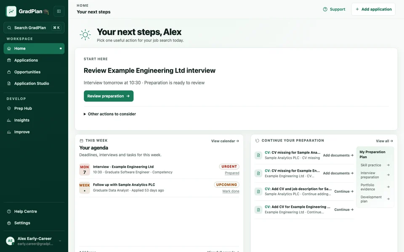Click arrow next to Portfolio evidence
This screenshot has width=404, height=252.
pos(388,187)
